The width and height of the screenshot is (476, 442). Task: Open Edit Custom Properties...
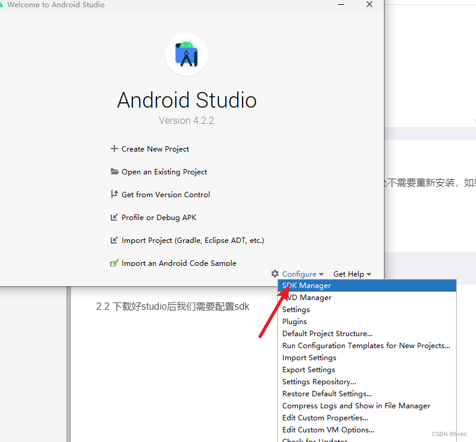(367, 418)
